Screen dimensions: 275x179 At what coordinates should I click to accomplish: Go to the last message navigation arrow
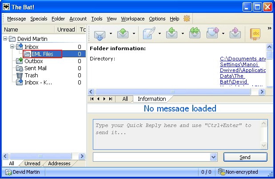(111, 99)
